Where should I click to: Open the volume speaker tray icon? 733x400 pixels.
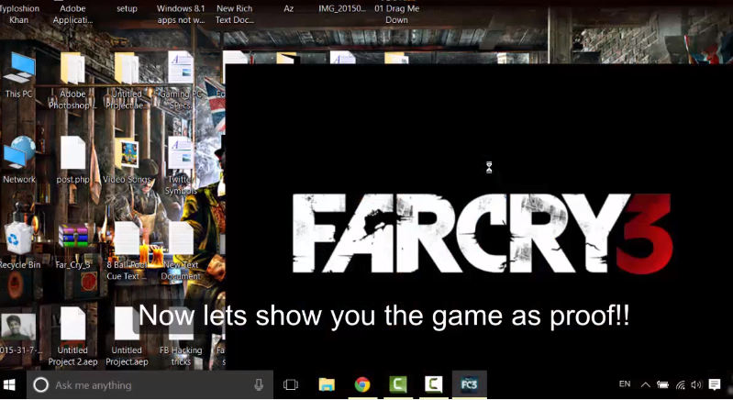pos(696,385)
